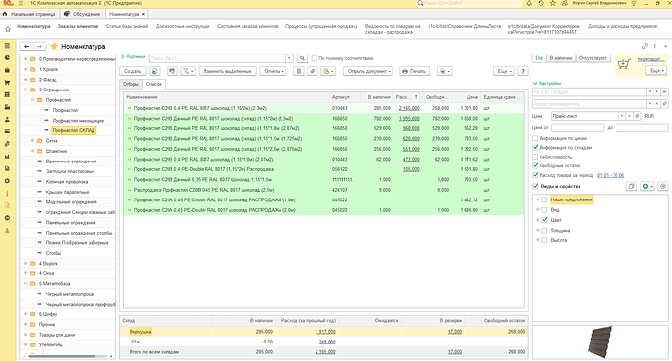The width and height of the screenshot is (672, 361).
Task: Open the main menu hamburger icon in sidebar
Action: (x=7, y=46)
